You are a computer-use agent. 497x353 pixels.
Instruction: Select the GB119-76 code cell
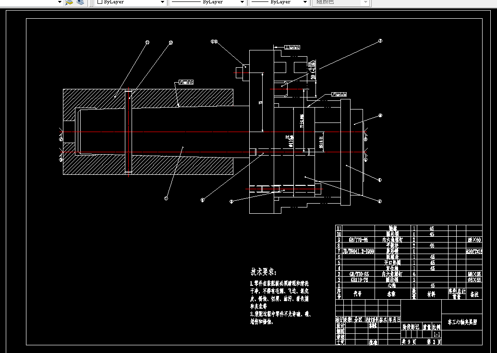pyautogui.click(x=359, y=280)
